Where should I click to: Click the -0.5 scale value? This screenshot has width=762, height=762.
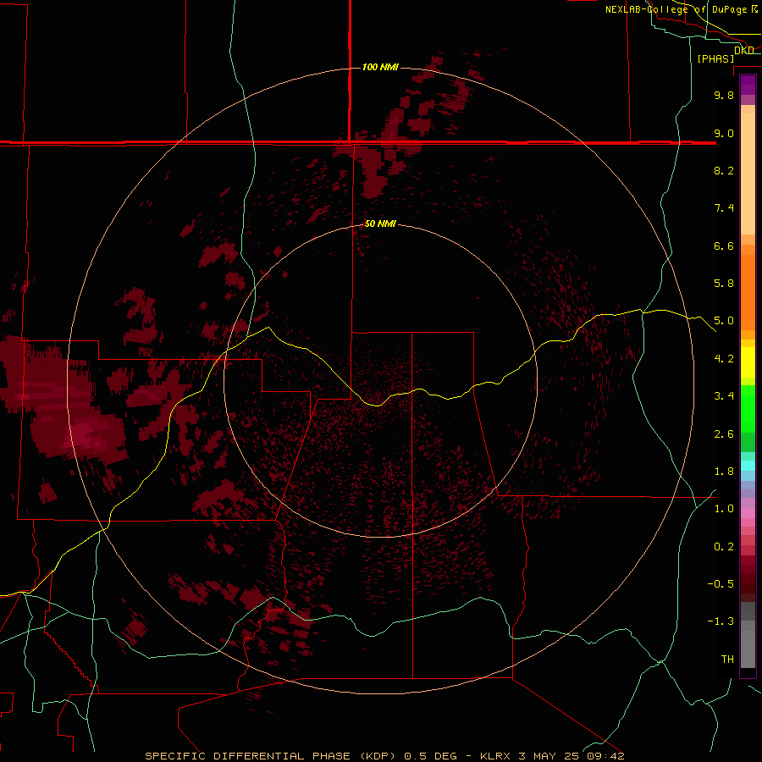[x=721, y=584]
